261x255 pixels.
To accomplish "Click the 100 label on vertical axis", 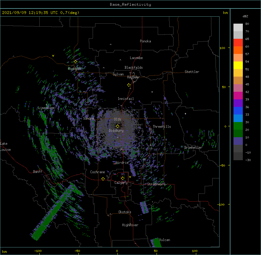I will click(222, 48).
